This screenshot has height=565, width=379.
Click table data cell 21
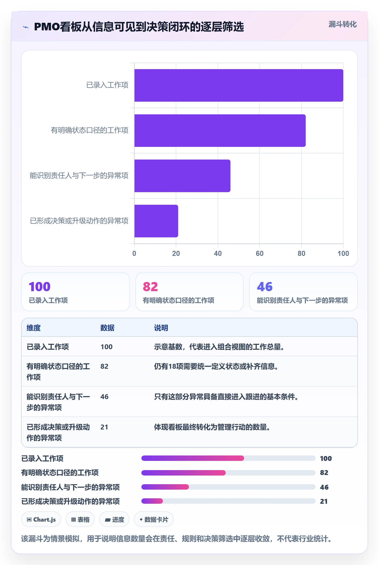[x=104, y=427]
